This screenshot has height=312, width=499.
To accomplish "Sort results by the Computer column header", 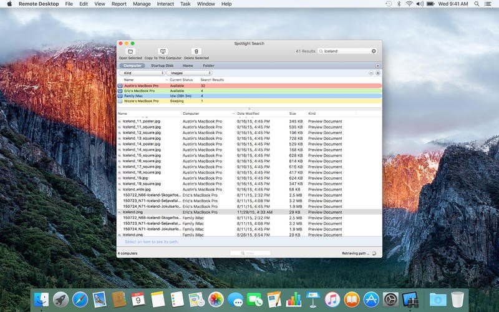I will tap(191, 114).
